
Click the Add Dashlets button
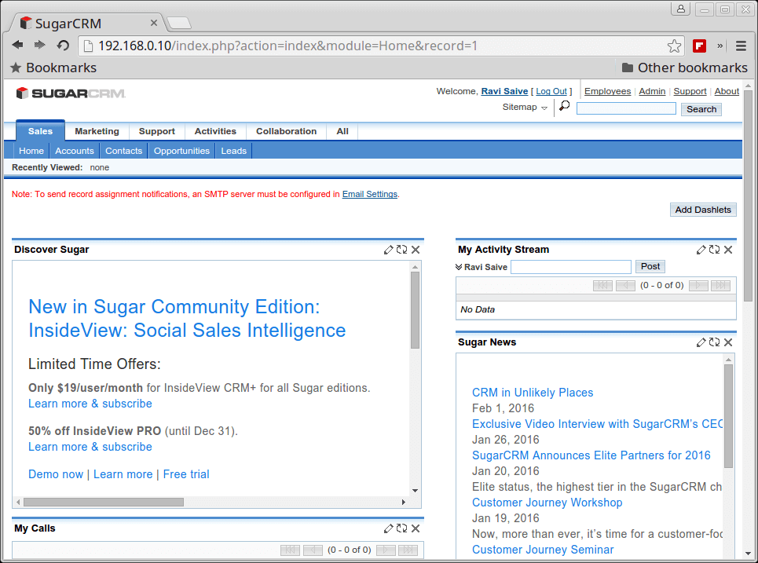pos(703,210)
